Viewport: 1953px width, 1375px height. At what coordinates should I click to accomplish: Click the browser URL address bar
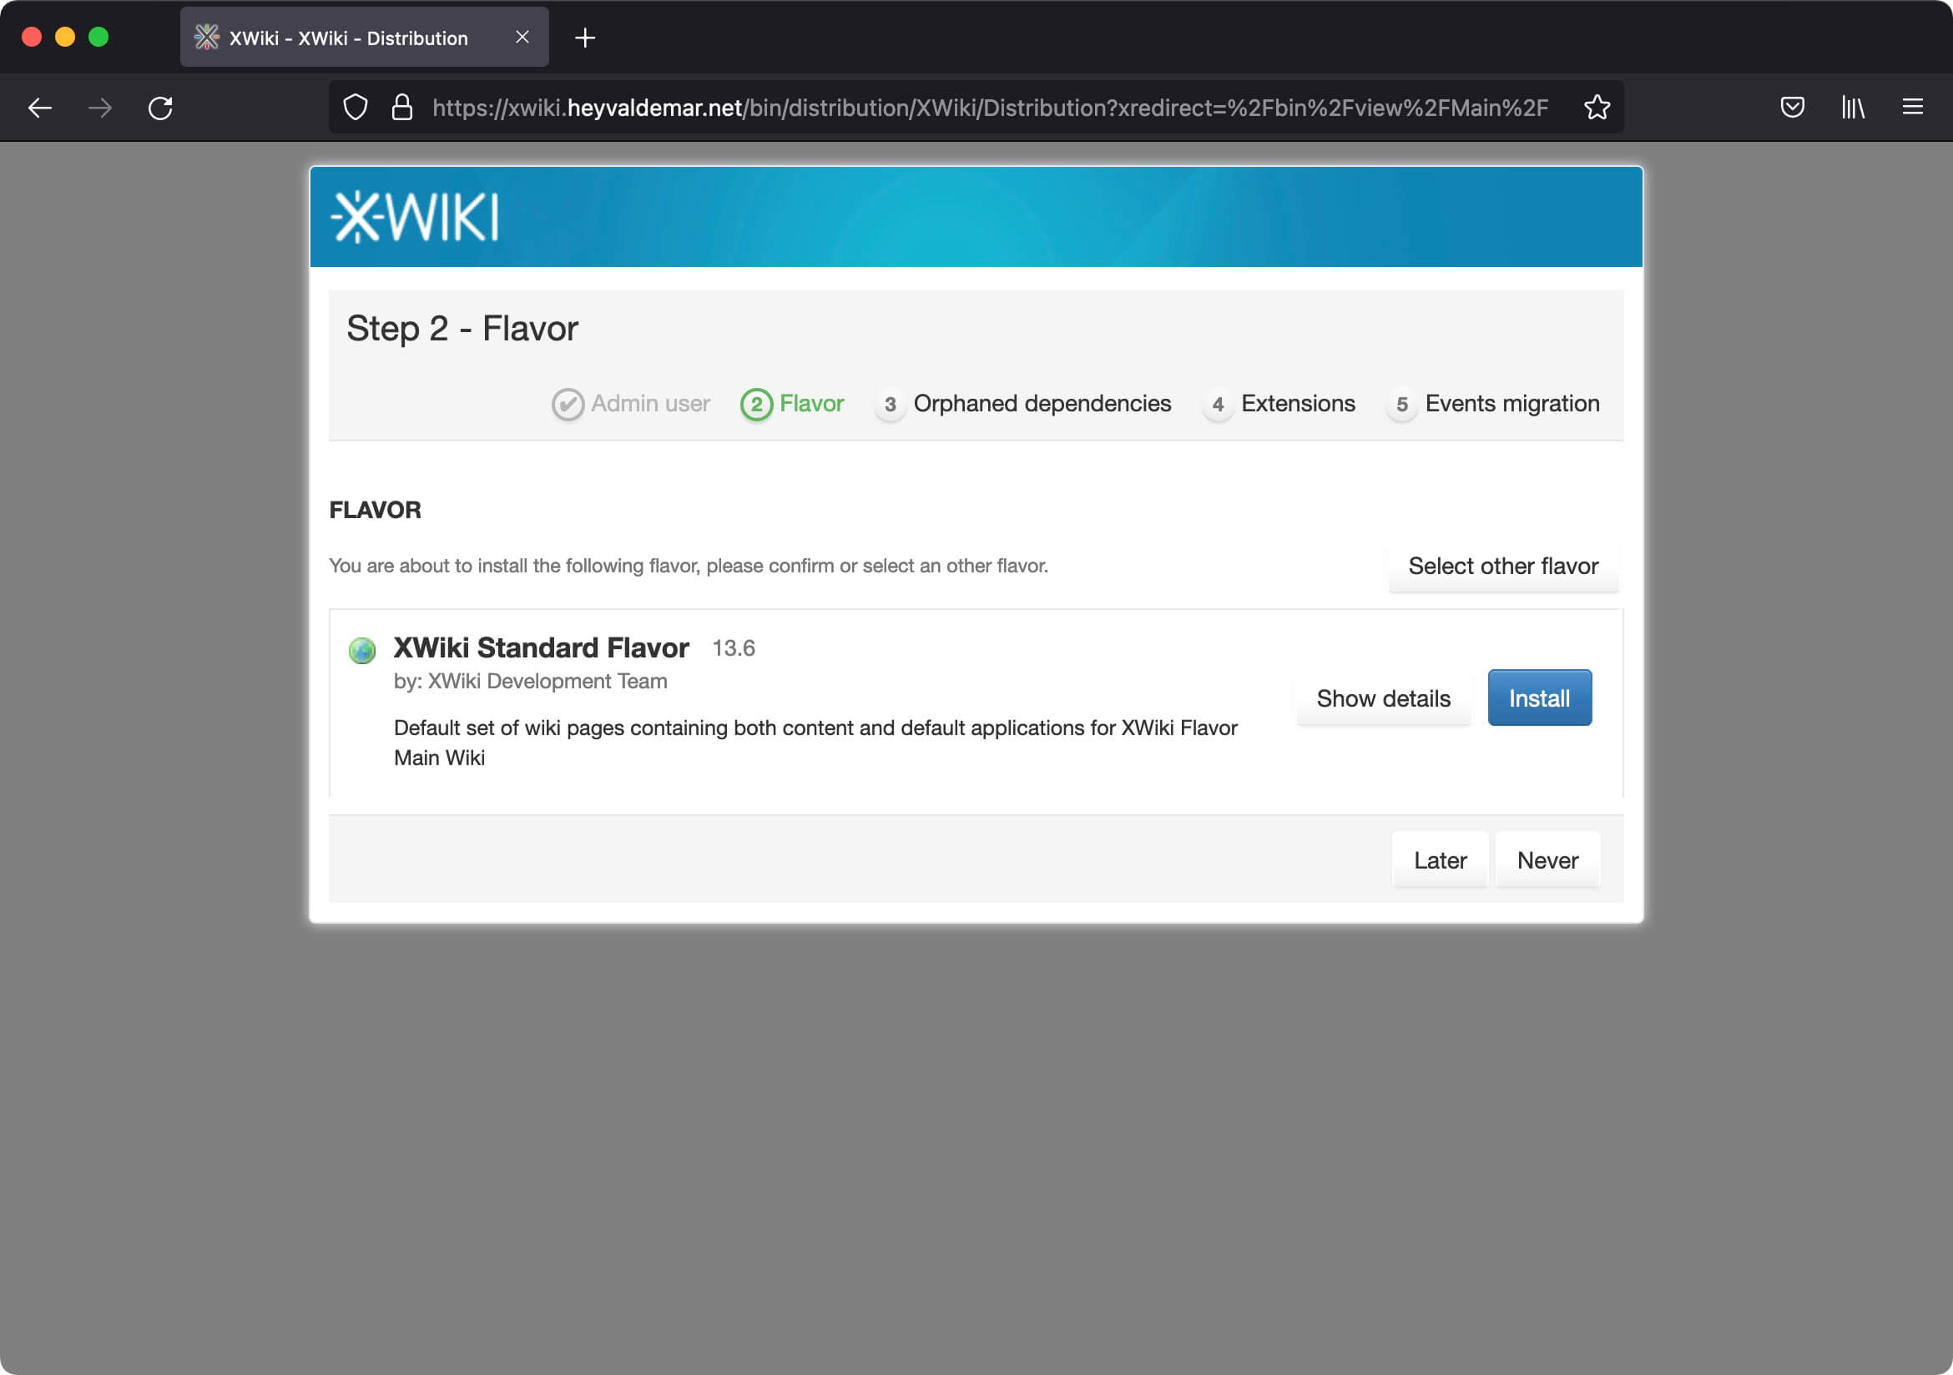click(x=976, y=107)
